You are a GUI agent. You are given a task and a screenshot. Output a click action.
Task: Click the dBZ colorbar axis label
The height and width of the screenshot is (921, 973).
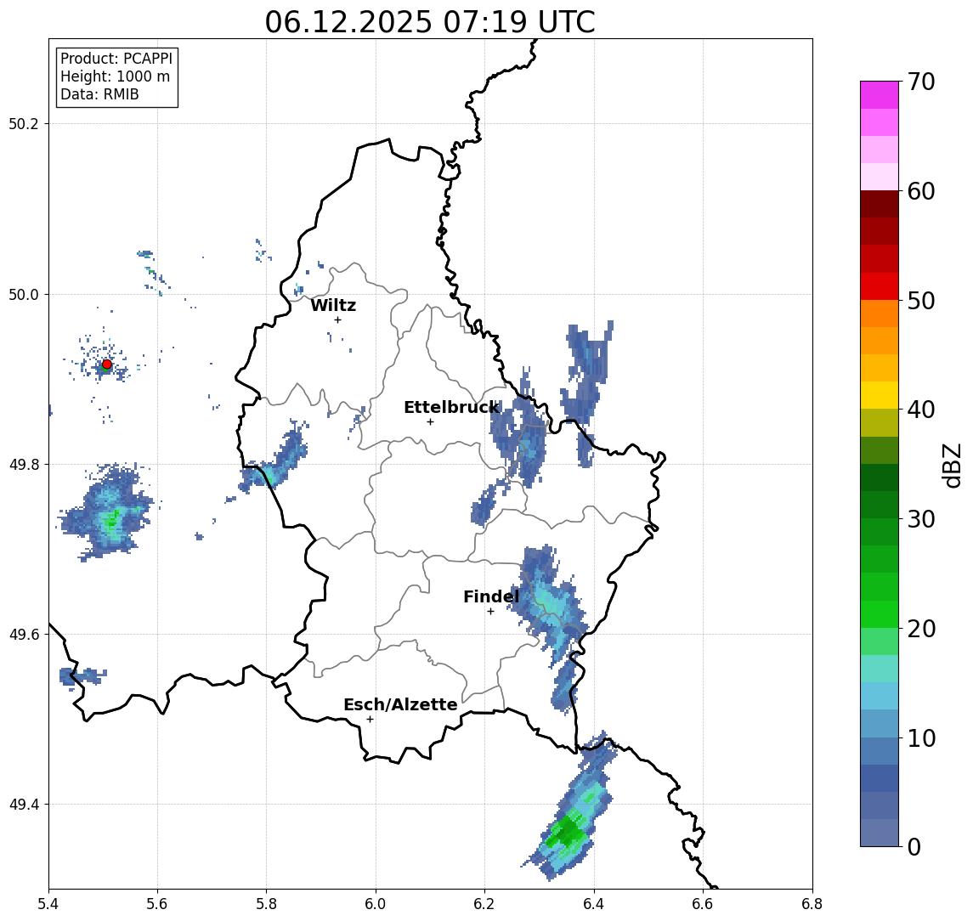(x=951, y=466)
